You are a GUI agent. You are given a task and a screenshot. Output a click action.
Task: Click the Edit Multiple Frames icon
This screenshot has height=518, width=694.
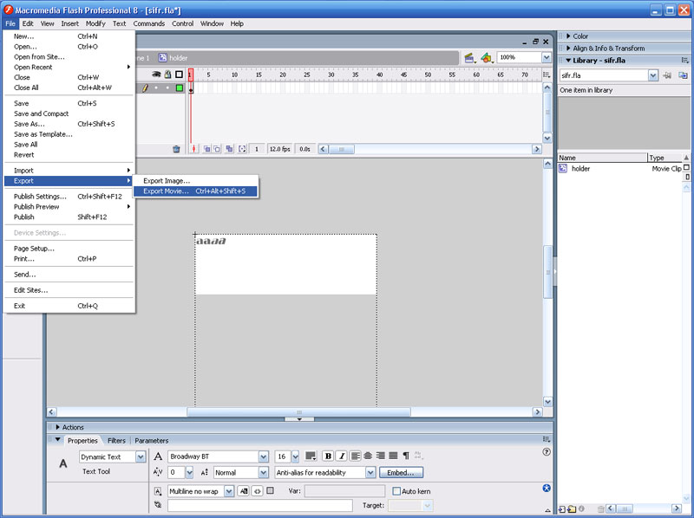point(229,149)
